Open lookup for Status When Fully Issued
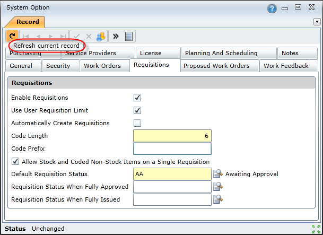The width and height of the screenshot is (323, 235). coord(218,199)
